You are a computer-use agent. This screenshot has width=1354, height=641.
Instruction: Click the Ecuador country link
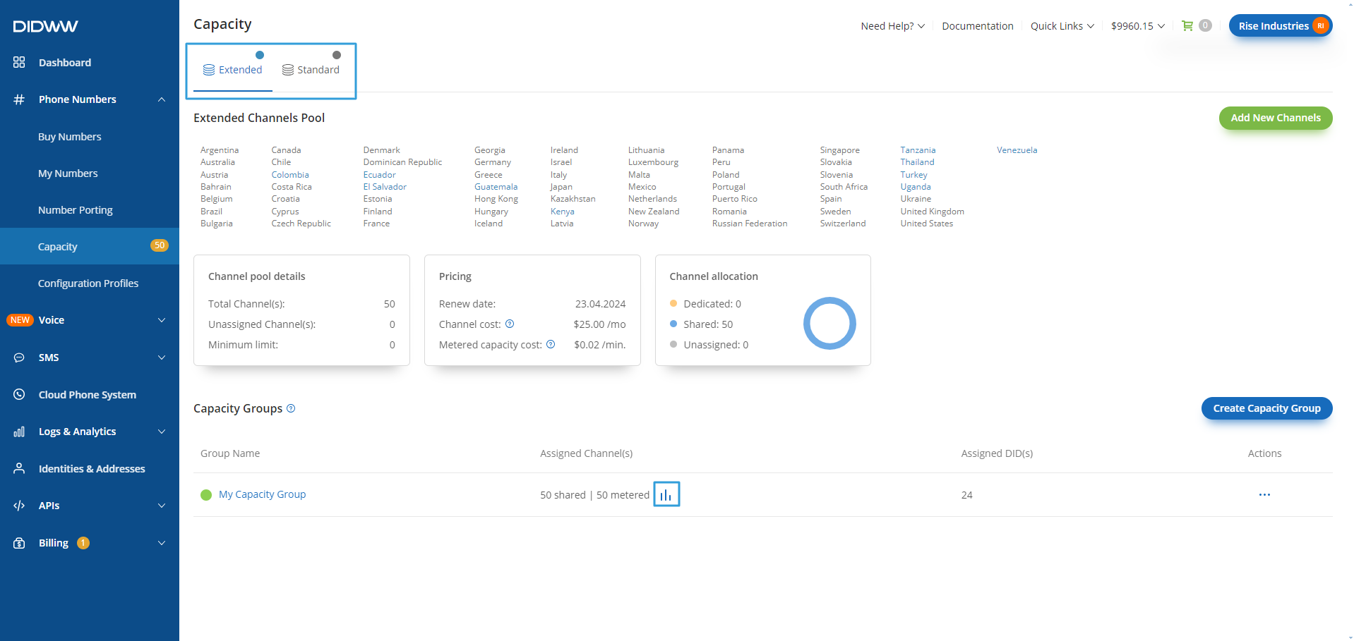(x=379, y=175)
